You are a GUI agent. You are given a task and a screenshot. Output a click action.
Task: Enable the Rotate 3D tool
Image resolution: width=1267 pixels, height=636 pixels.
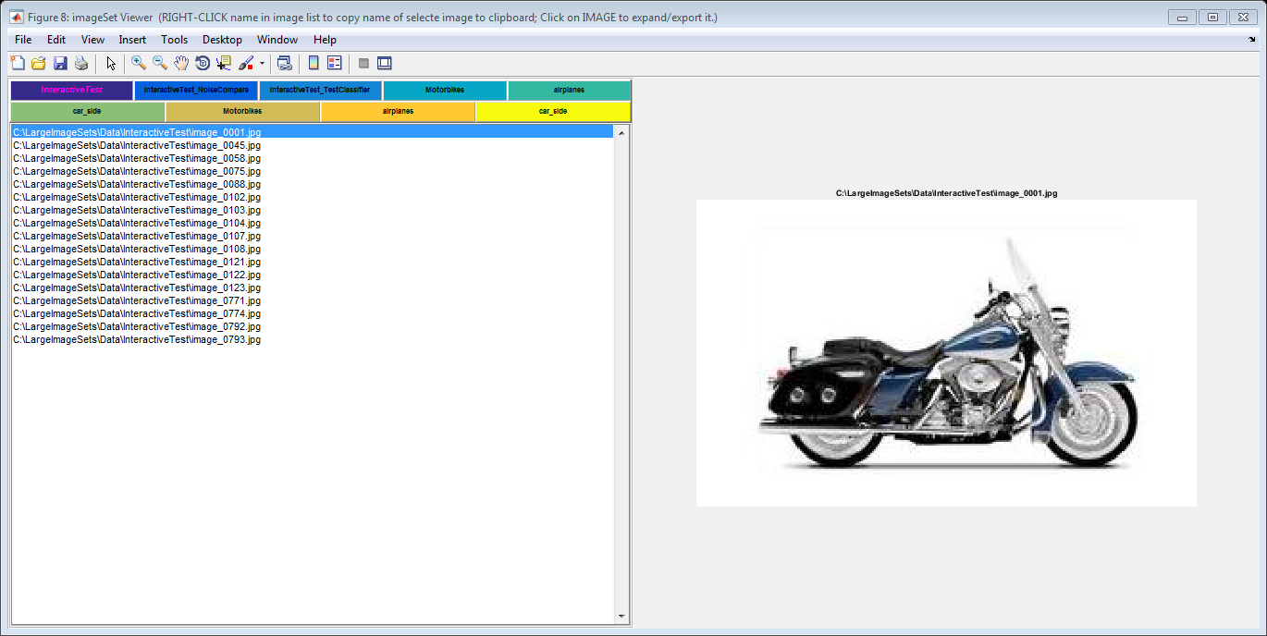point(203,63)
